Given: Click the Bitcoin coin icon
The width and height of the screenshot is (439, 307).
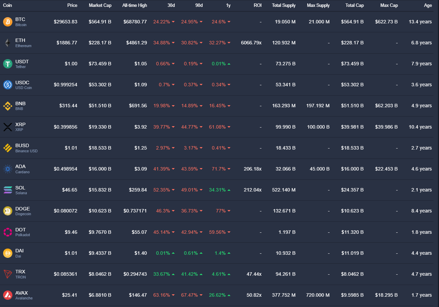Looking at the screenshot, I should point(8,22).
